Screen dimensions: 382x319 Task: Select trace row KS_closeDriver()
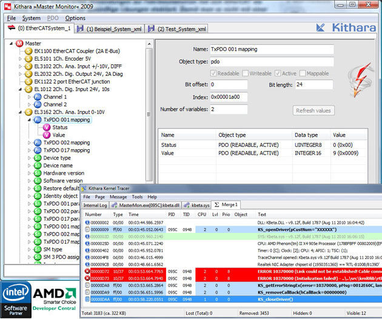233,299
